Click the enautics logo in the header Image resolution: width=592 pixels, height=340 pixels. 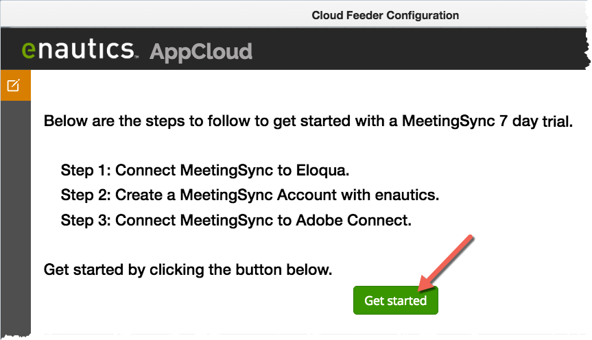[x=80, y=49]
